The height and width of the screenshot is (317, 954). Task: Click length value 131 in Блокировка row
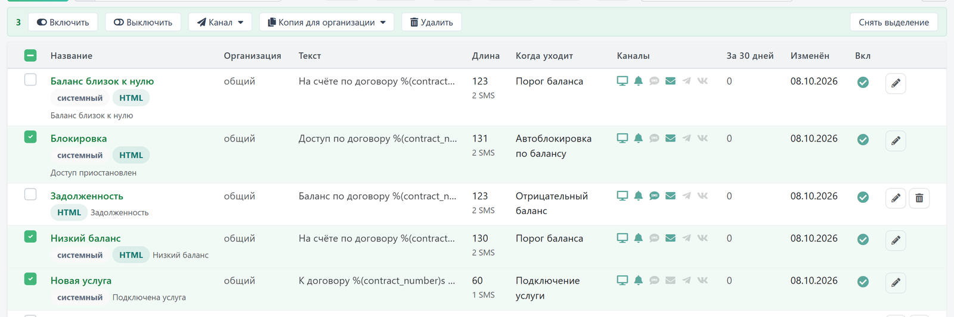(x=479, y=138)
